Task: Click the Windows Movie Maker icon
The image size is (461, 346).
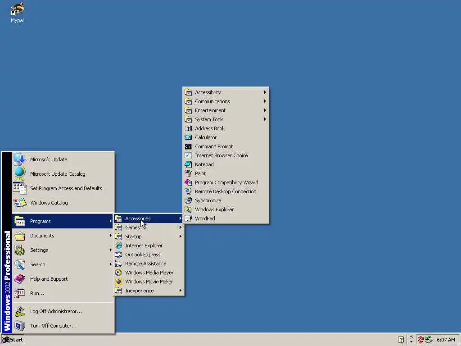Action: [118, 282]
